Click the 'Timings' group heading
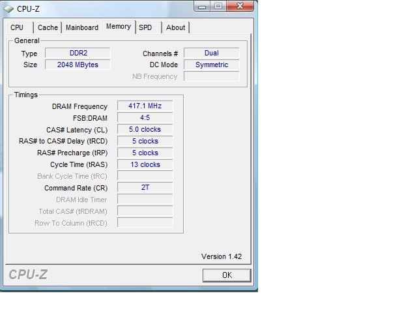The height and width of the screenshot is (334, 417). pos(26,95)
